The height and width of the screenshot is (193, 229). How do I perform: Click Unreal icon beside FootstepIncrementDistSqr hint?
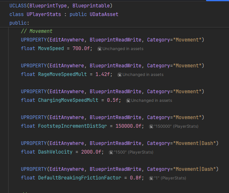151,126
